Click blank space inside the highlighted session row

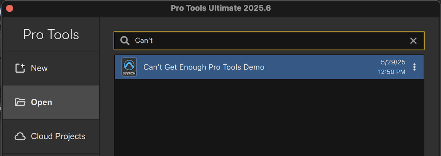pos(320,67)
